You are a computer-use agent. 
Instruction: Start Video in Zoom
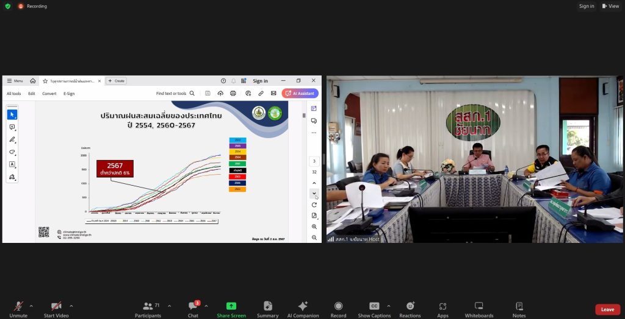pos(56,310)
